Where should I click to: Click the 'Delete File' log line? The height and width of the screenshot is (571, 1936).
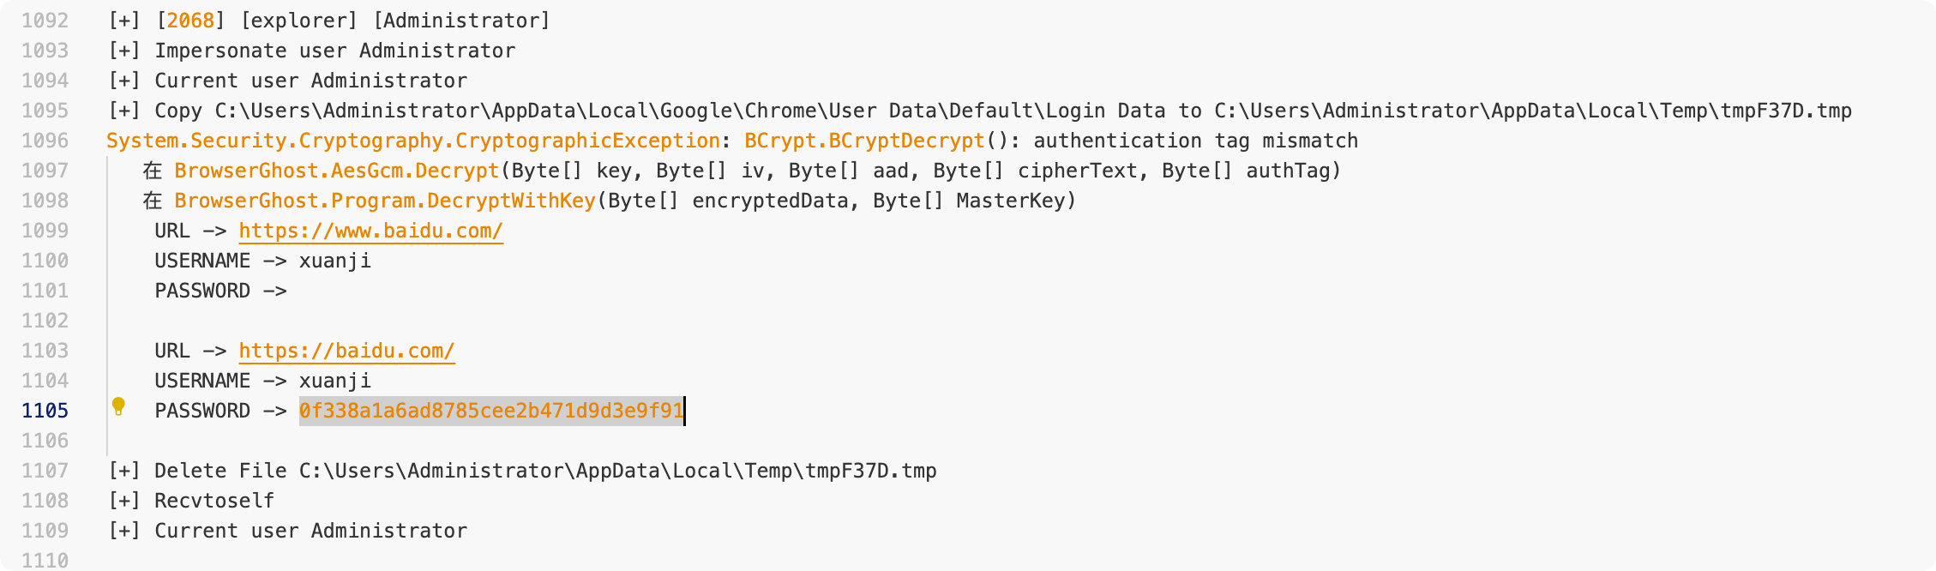click(x=522, y=471)
